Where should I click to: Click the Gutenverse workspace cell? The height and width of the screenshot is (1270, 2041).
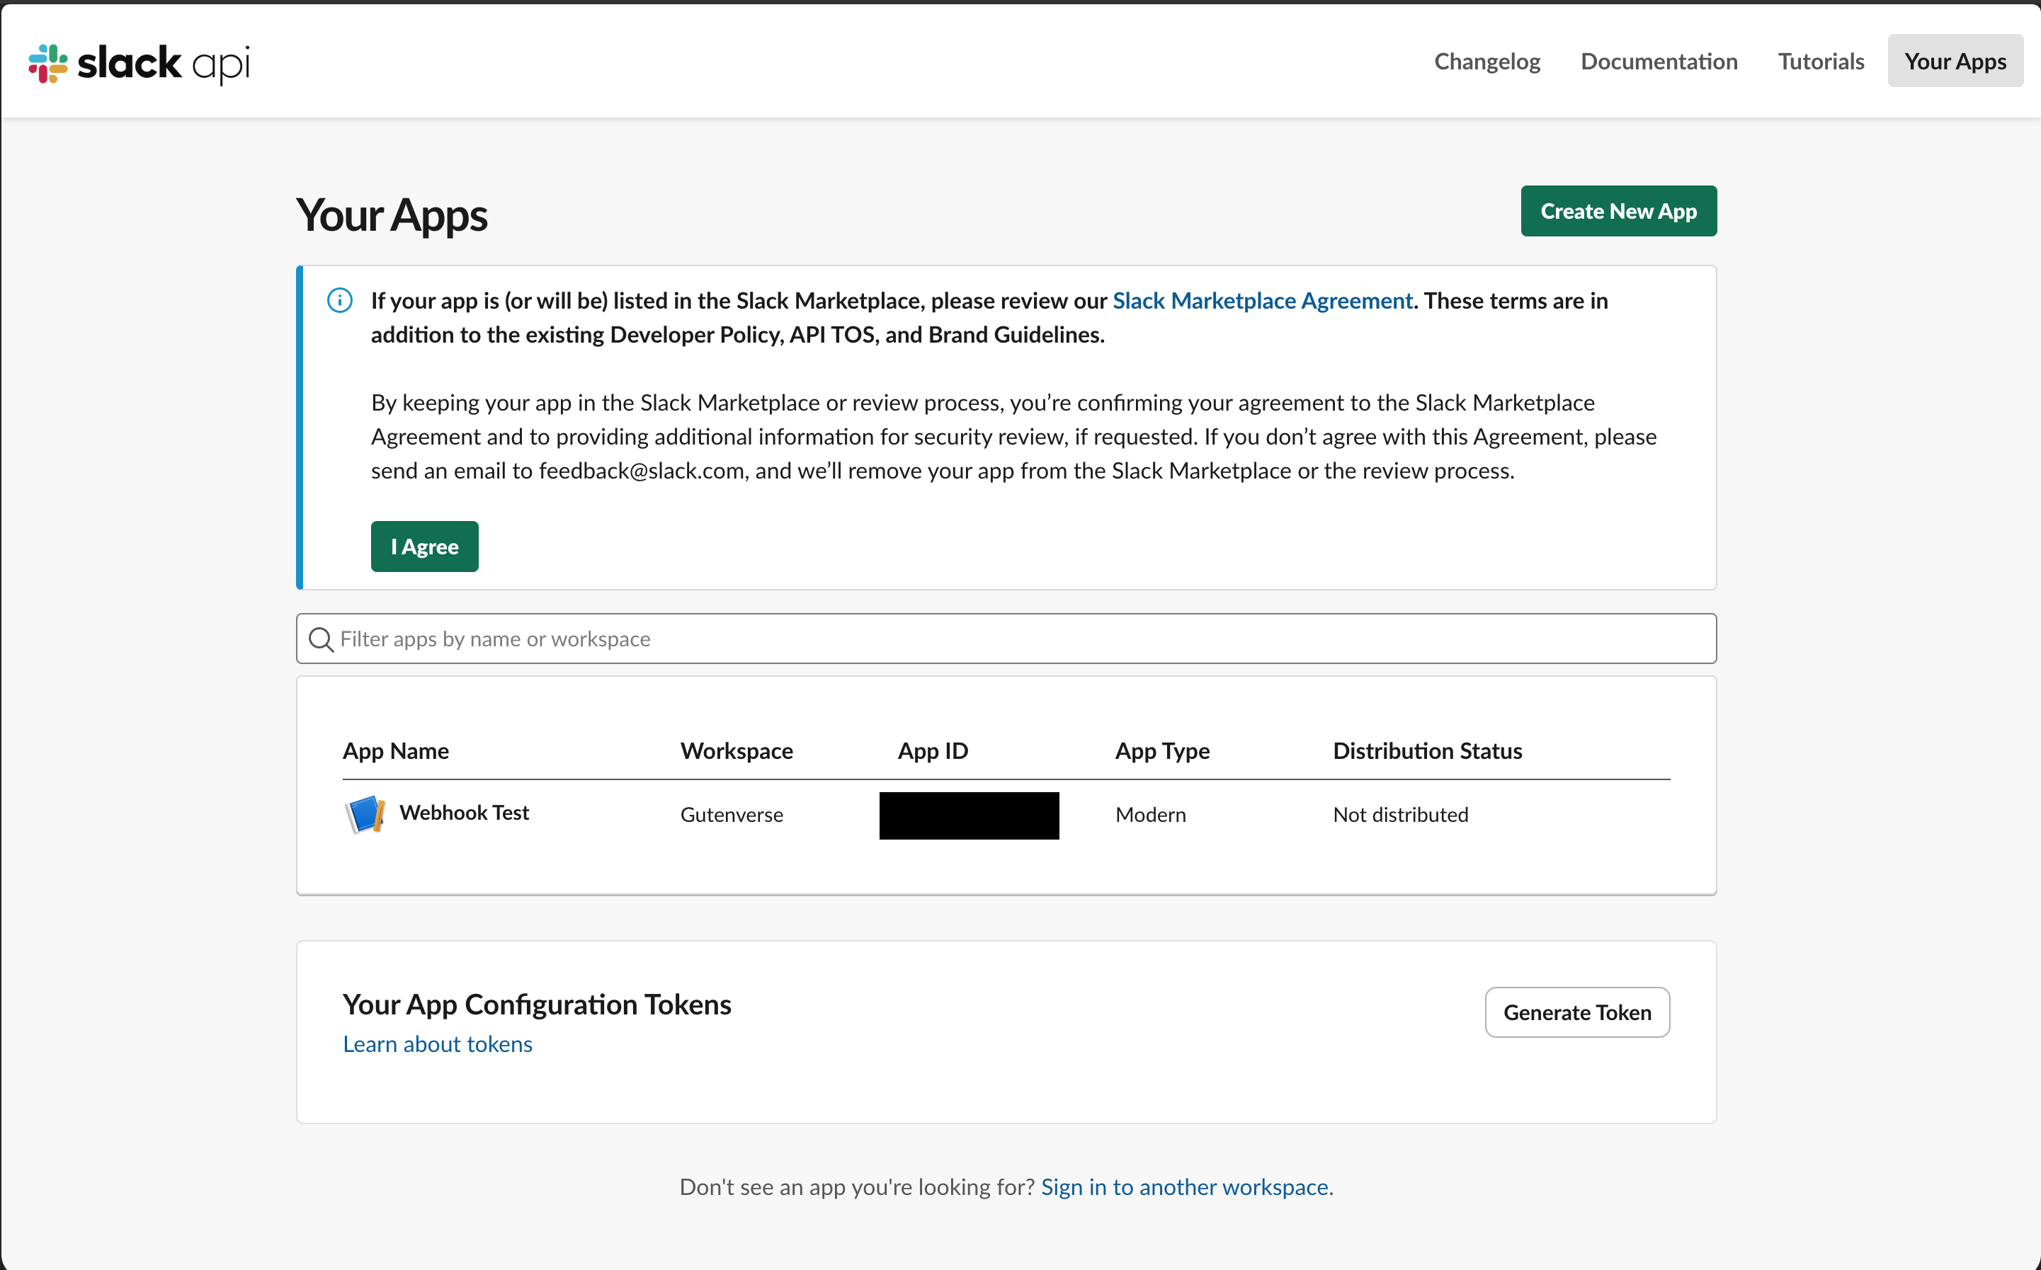[732, 815]
